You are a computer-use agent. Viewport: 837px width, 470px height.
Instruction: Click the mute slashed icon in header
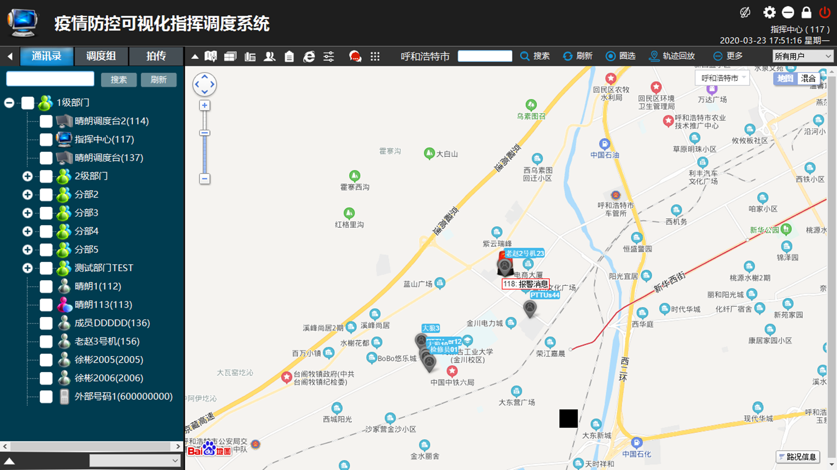coord(745,12)
